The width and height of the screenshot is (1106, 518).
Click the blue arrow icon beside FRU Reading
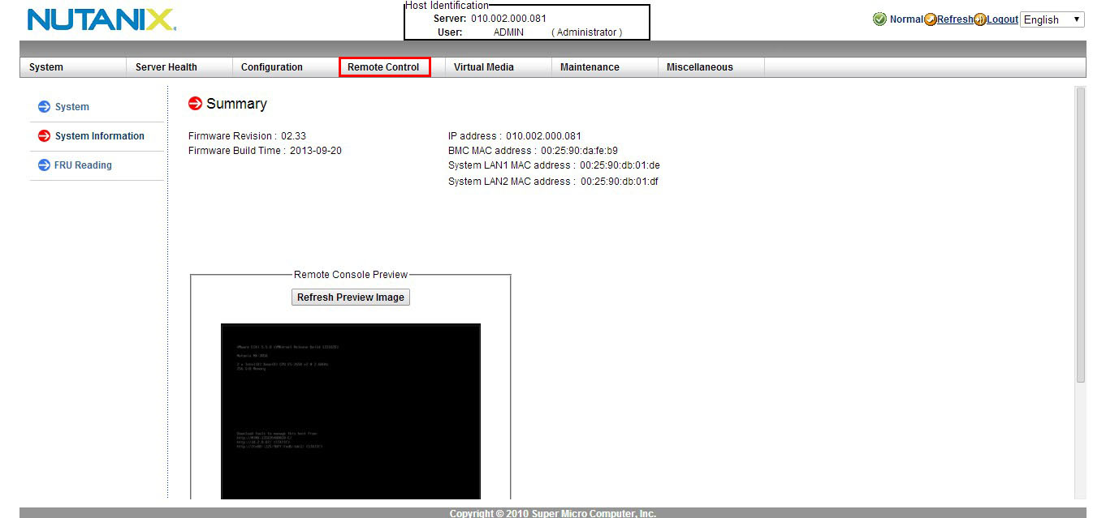click(x=45, y=165)
